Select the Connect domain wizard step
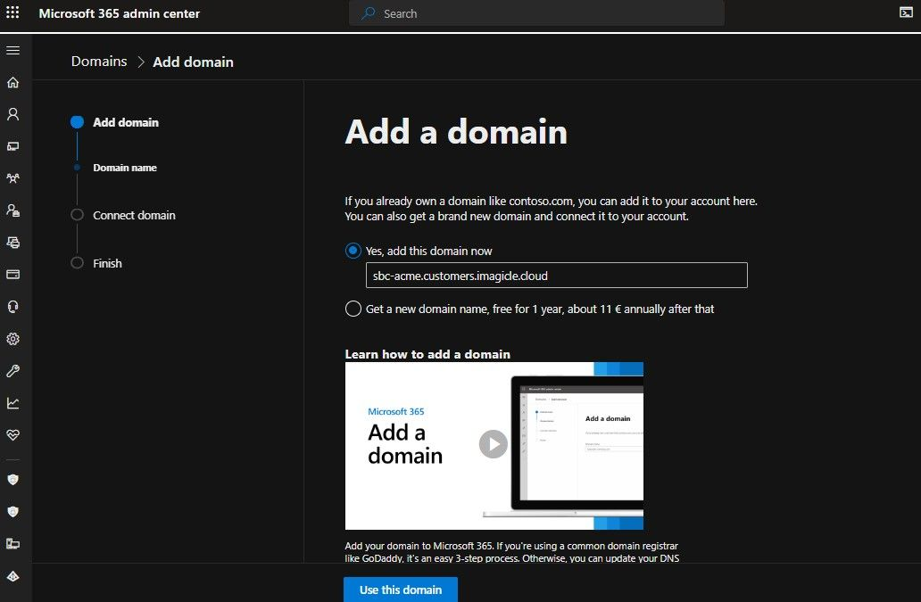 pos(134,216)
